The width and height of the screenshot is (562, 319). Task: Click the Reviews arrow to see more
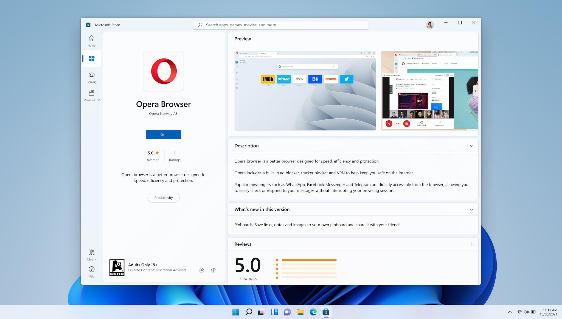point(471,244)
